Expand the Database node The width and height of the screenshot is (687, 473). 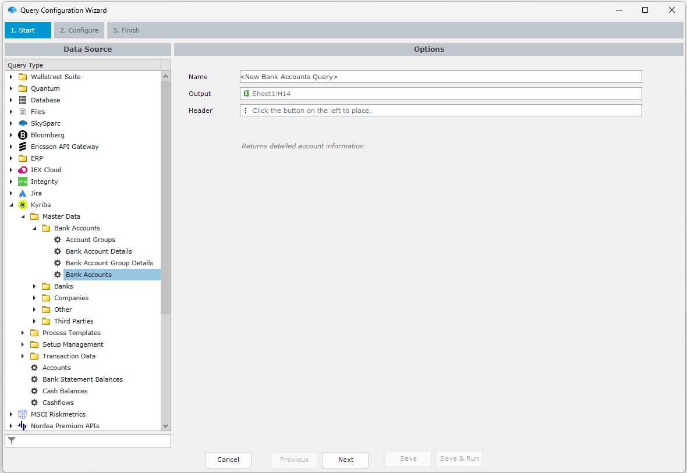point(11,100)
